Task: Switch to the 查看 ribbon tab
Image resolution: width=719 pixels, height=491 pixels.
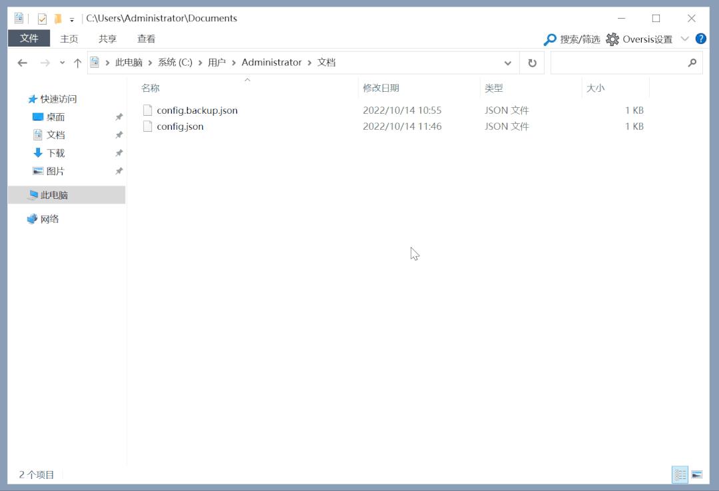Action: click(x=145, y=39)
